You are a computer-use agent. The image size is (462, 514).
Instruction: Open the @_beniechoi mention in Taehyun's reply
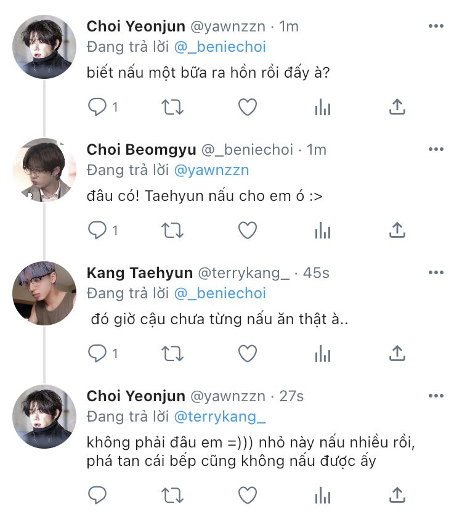(220, 293)
